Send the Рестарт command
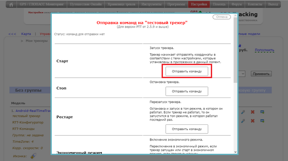 point(187,129)
